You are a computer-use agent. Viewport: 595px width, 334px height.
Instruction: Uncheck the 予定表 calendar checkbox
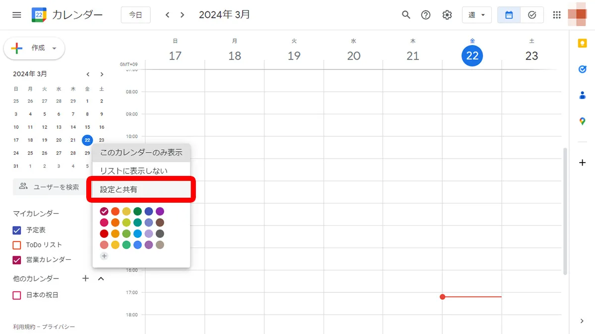click(17, 230)
